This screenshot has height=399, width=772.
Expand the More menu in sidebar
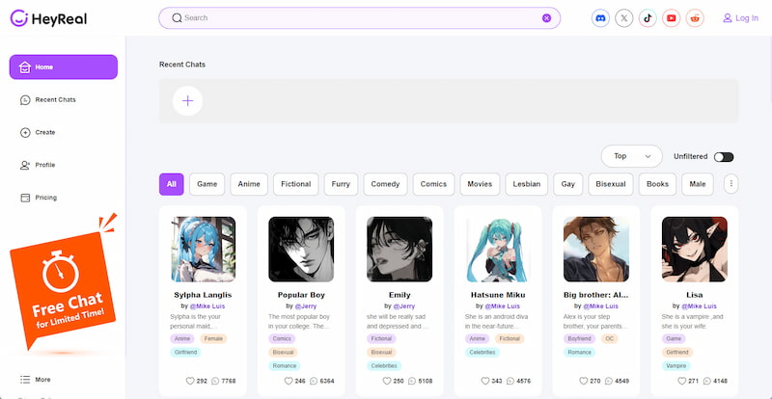(x=36, y=380)
